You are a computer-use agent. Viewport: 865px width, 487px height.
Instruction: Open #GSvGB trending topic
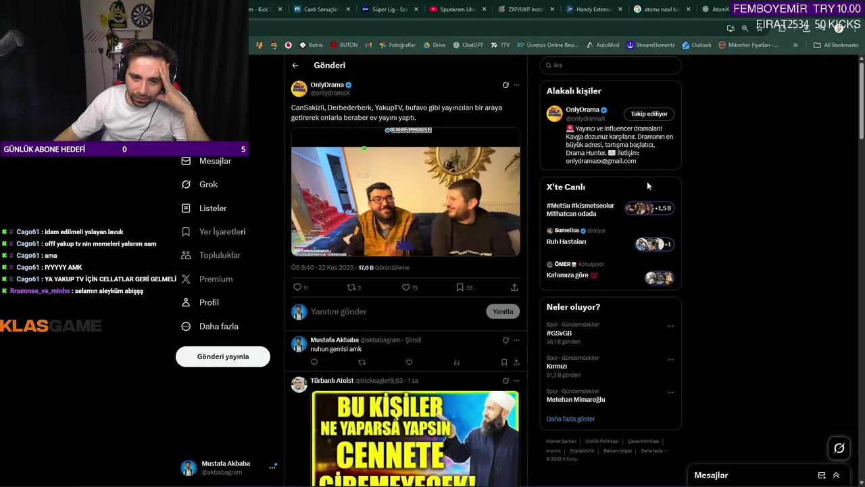(x=559, y=333)
